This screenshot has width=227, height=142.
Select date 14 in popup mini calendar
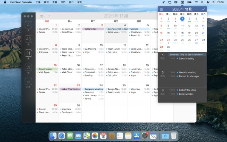[x=203, y=26]
